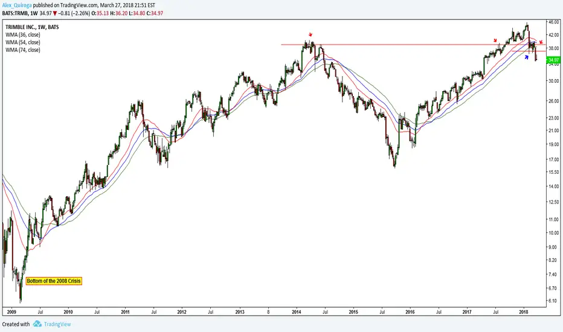Click 2016 on the time axis
This screenshot has height=332, width=563.
click(410, 312)
